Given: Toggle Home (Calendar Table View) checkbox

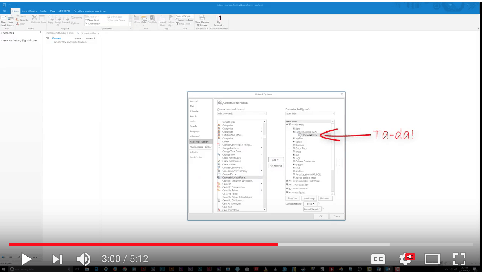Looking at the screenshot, I should click(290, 181).
